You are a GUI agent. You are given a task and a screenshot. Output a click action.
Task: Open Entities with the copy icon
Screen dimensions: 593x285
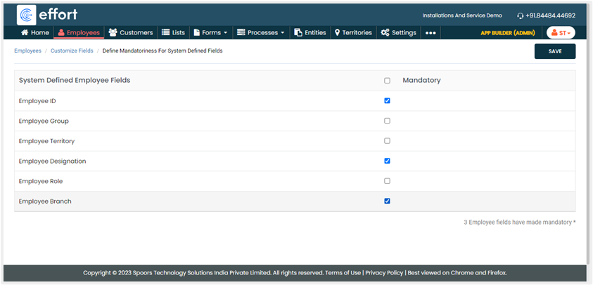point(298,32)
